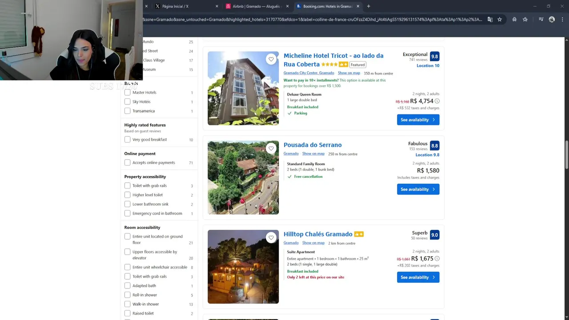Show Micheline Hotel Tricot on map
Image resolution: width=569 pixels, height=320 pixels.
[x=349, y=73]
